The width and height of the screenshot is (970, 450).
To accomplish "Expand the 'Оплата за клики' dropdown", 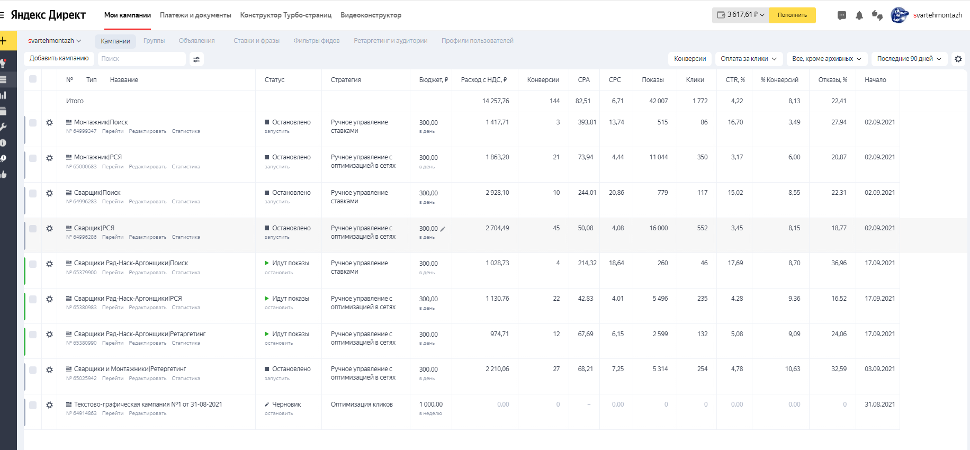I will coord(748,59).
